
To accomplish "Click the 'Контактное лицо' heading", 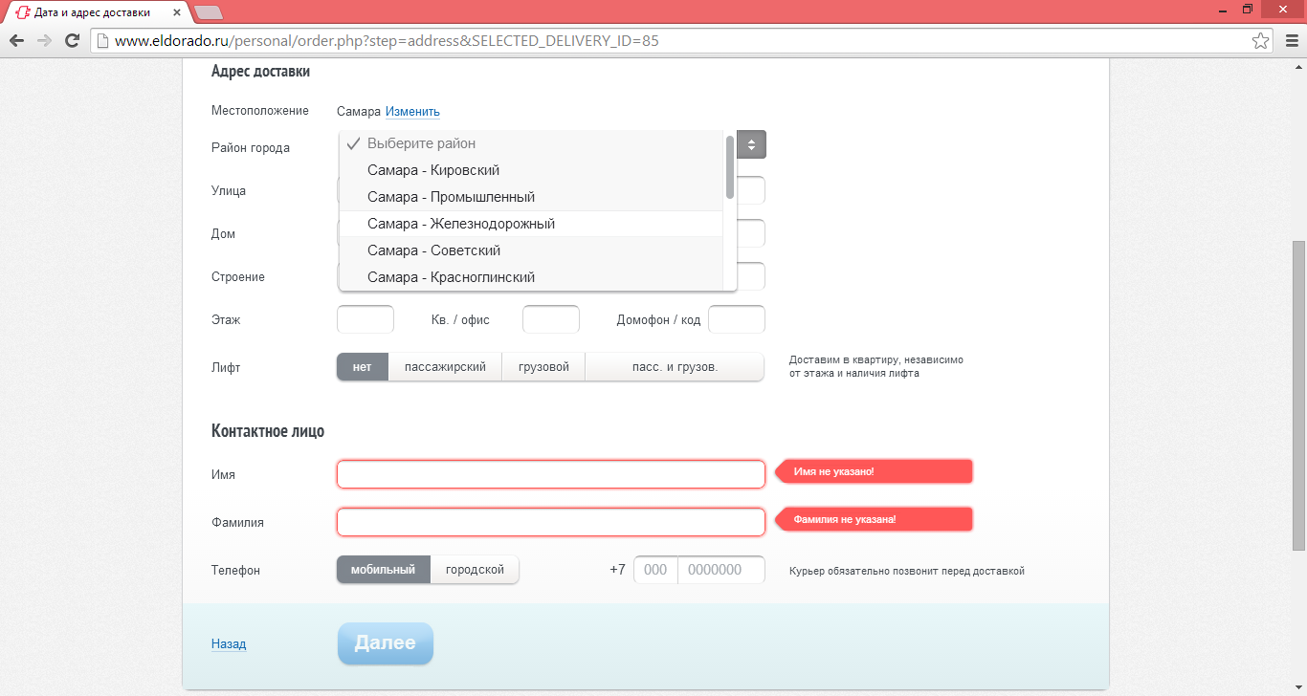I will click(x=268, y=431).
